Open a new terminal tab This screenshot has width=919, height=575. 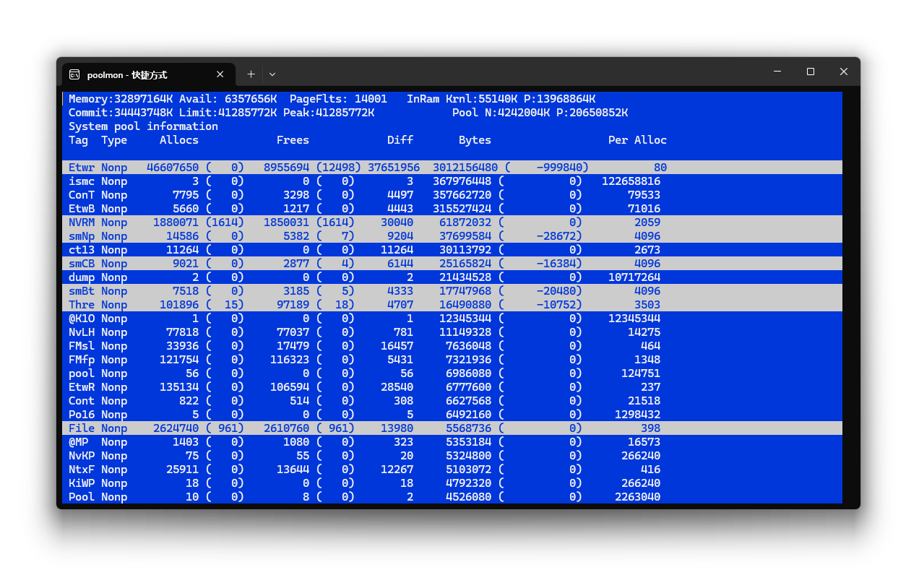251,74
